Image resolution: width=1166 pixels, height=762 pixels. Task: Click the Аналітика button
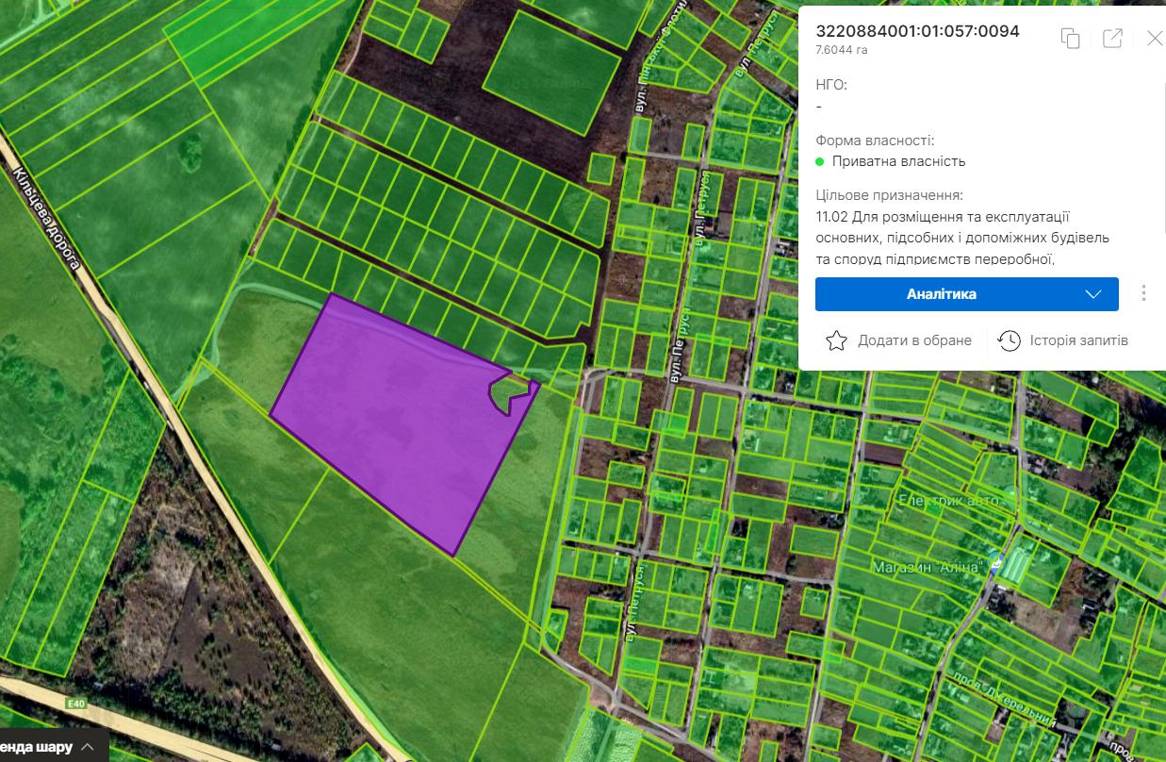point(941,294)
